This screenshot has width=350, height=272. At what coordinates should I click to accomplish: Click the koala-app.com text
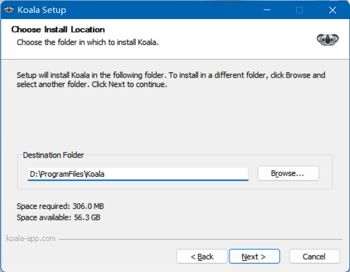tap(31, 238)
